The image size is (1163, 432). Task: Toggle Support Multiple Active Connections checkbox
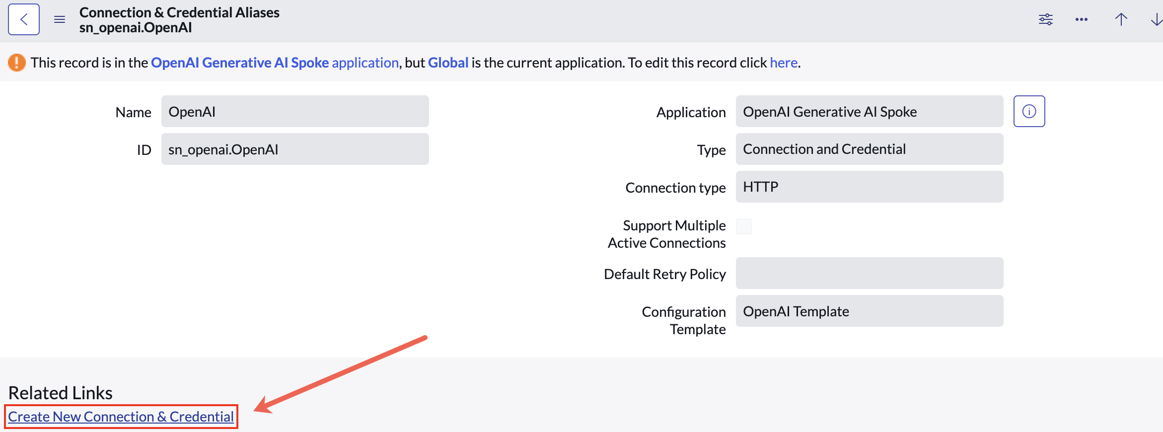click(x=744, y=226)
